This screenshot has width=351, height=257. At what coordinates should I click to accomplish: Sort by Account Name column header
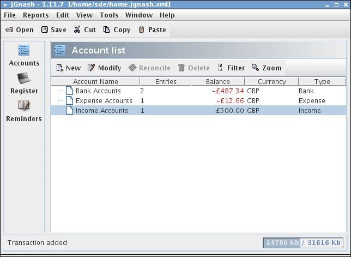(x=95, y=81)
